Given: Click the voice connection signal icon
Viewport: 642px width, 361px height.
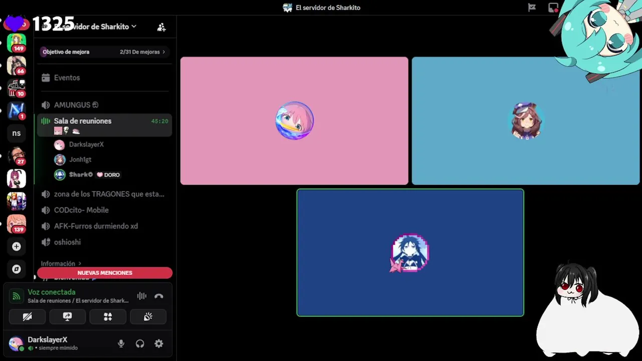Looking at the screenshot, I should point(17,296).
